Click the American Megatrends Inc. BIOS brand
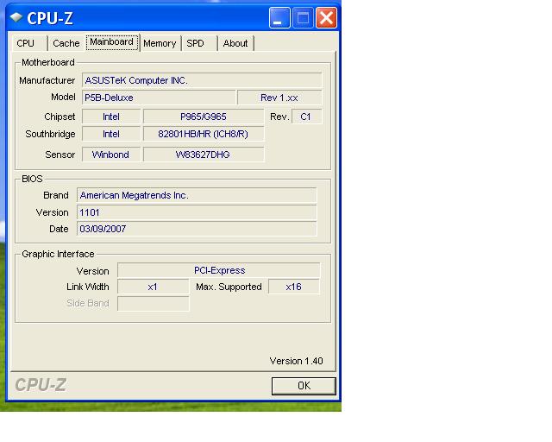 click(197, 195)
